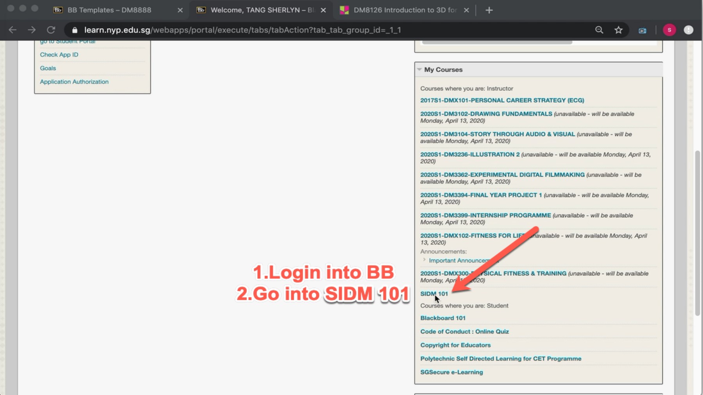The image size is (703, 395).
Task: Open the Check App ID page
Action: click(x=59, y=55)
